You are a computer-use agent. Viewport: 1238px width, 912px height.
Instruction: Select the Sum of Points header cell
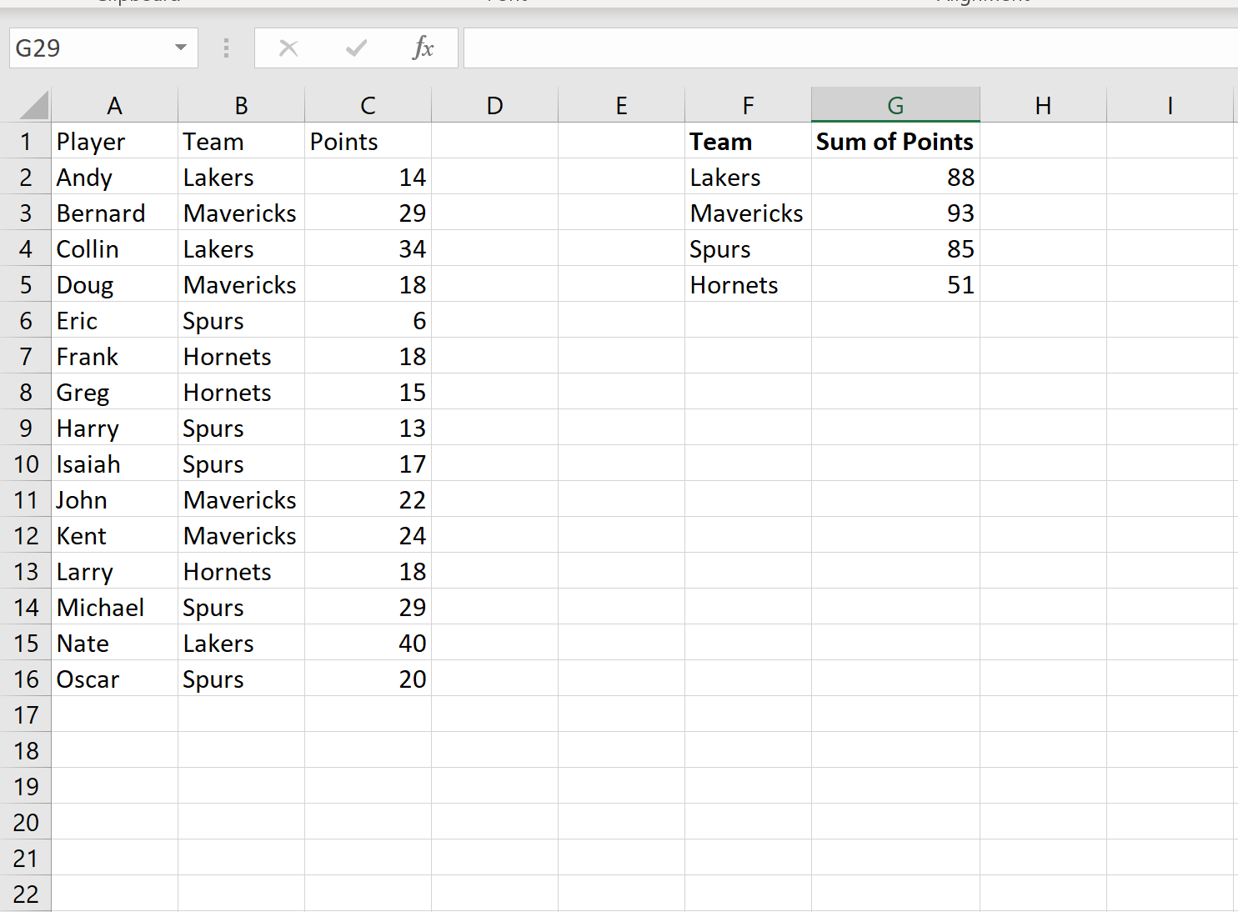coord(895,141)
